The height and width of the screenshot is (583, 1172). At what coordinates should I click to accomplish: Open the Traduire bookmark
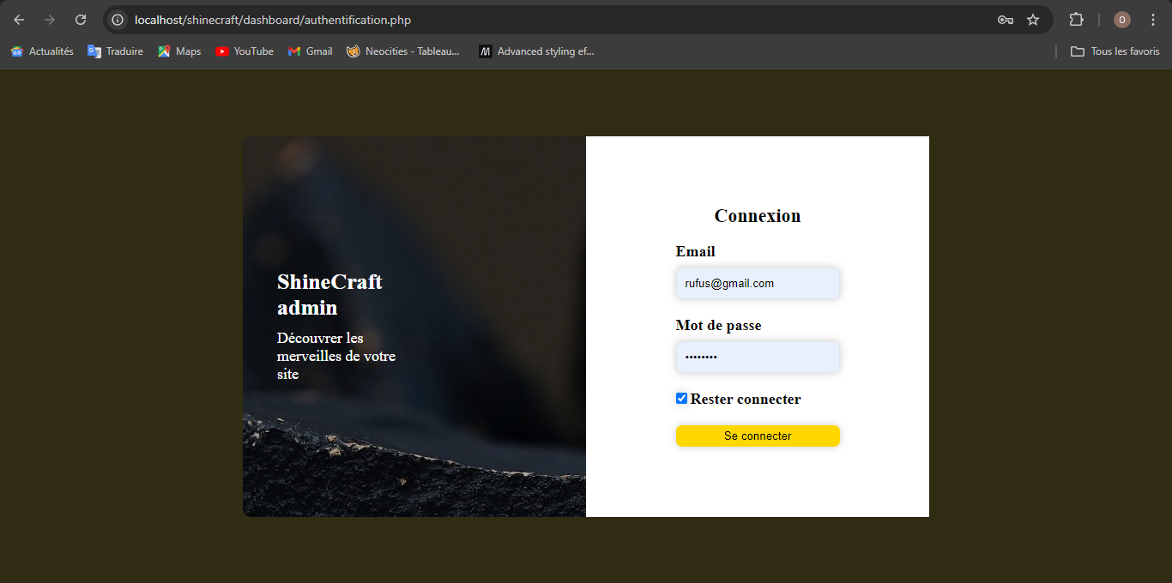tap(115, 51)
